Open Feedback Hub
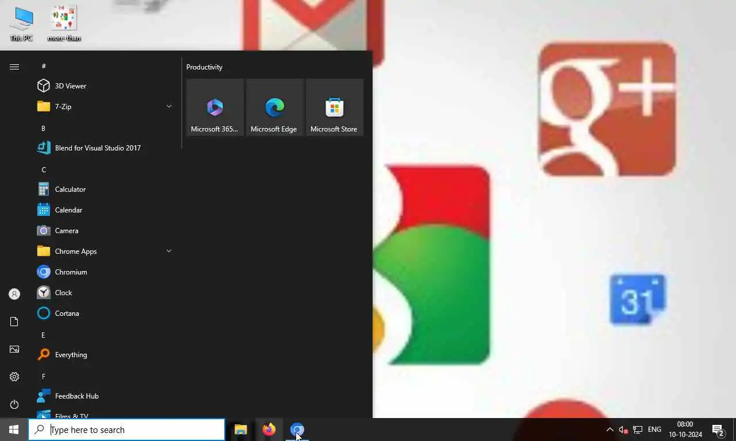This screenshot has height=441, width=736. pyautogui.click(x=104, y=396)
